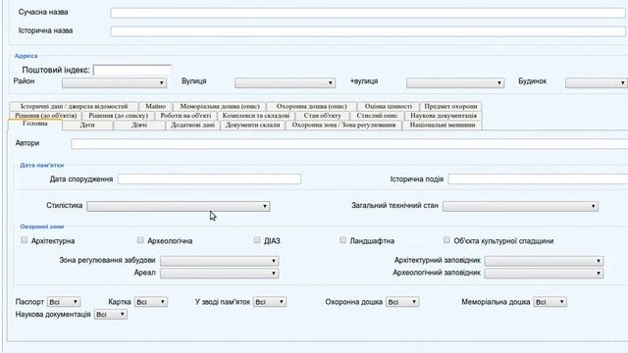The width and height of the screenshot is (628, 353).
Task: Check the Об'єкта культурної спадщини checkbox
Action: [447, 240]
